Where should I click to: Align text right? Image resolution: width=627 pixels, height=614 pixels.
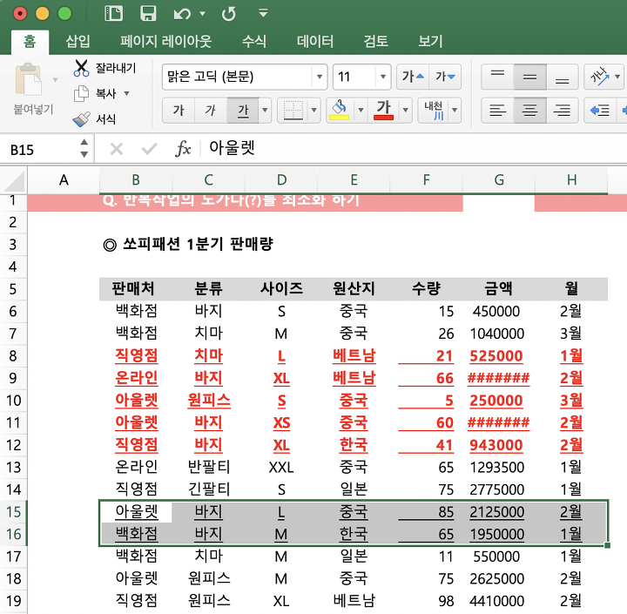coord(562,110)
